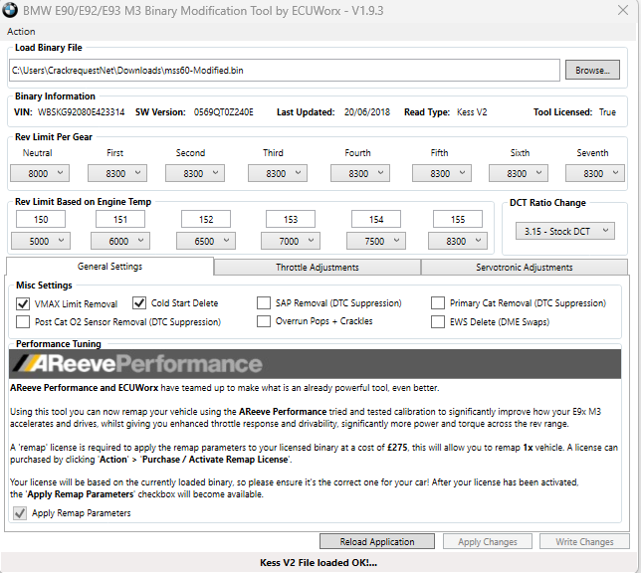Open the DCT Ratio Change dropdown
Viewport: 641px width, 573px height.
pos(564,231)
